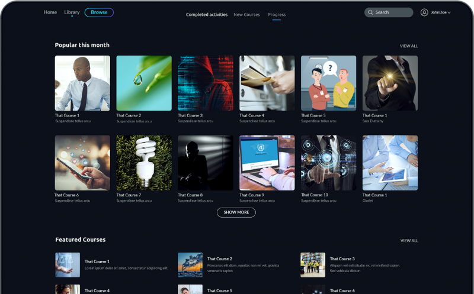Click the Maecenas elit diam description text
Image resolution: width=474 pixels, height=294 pixels.
coord(243,268)
